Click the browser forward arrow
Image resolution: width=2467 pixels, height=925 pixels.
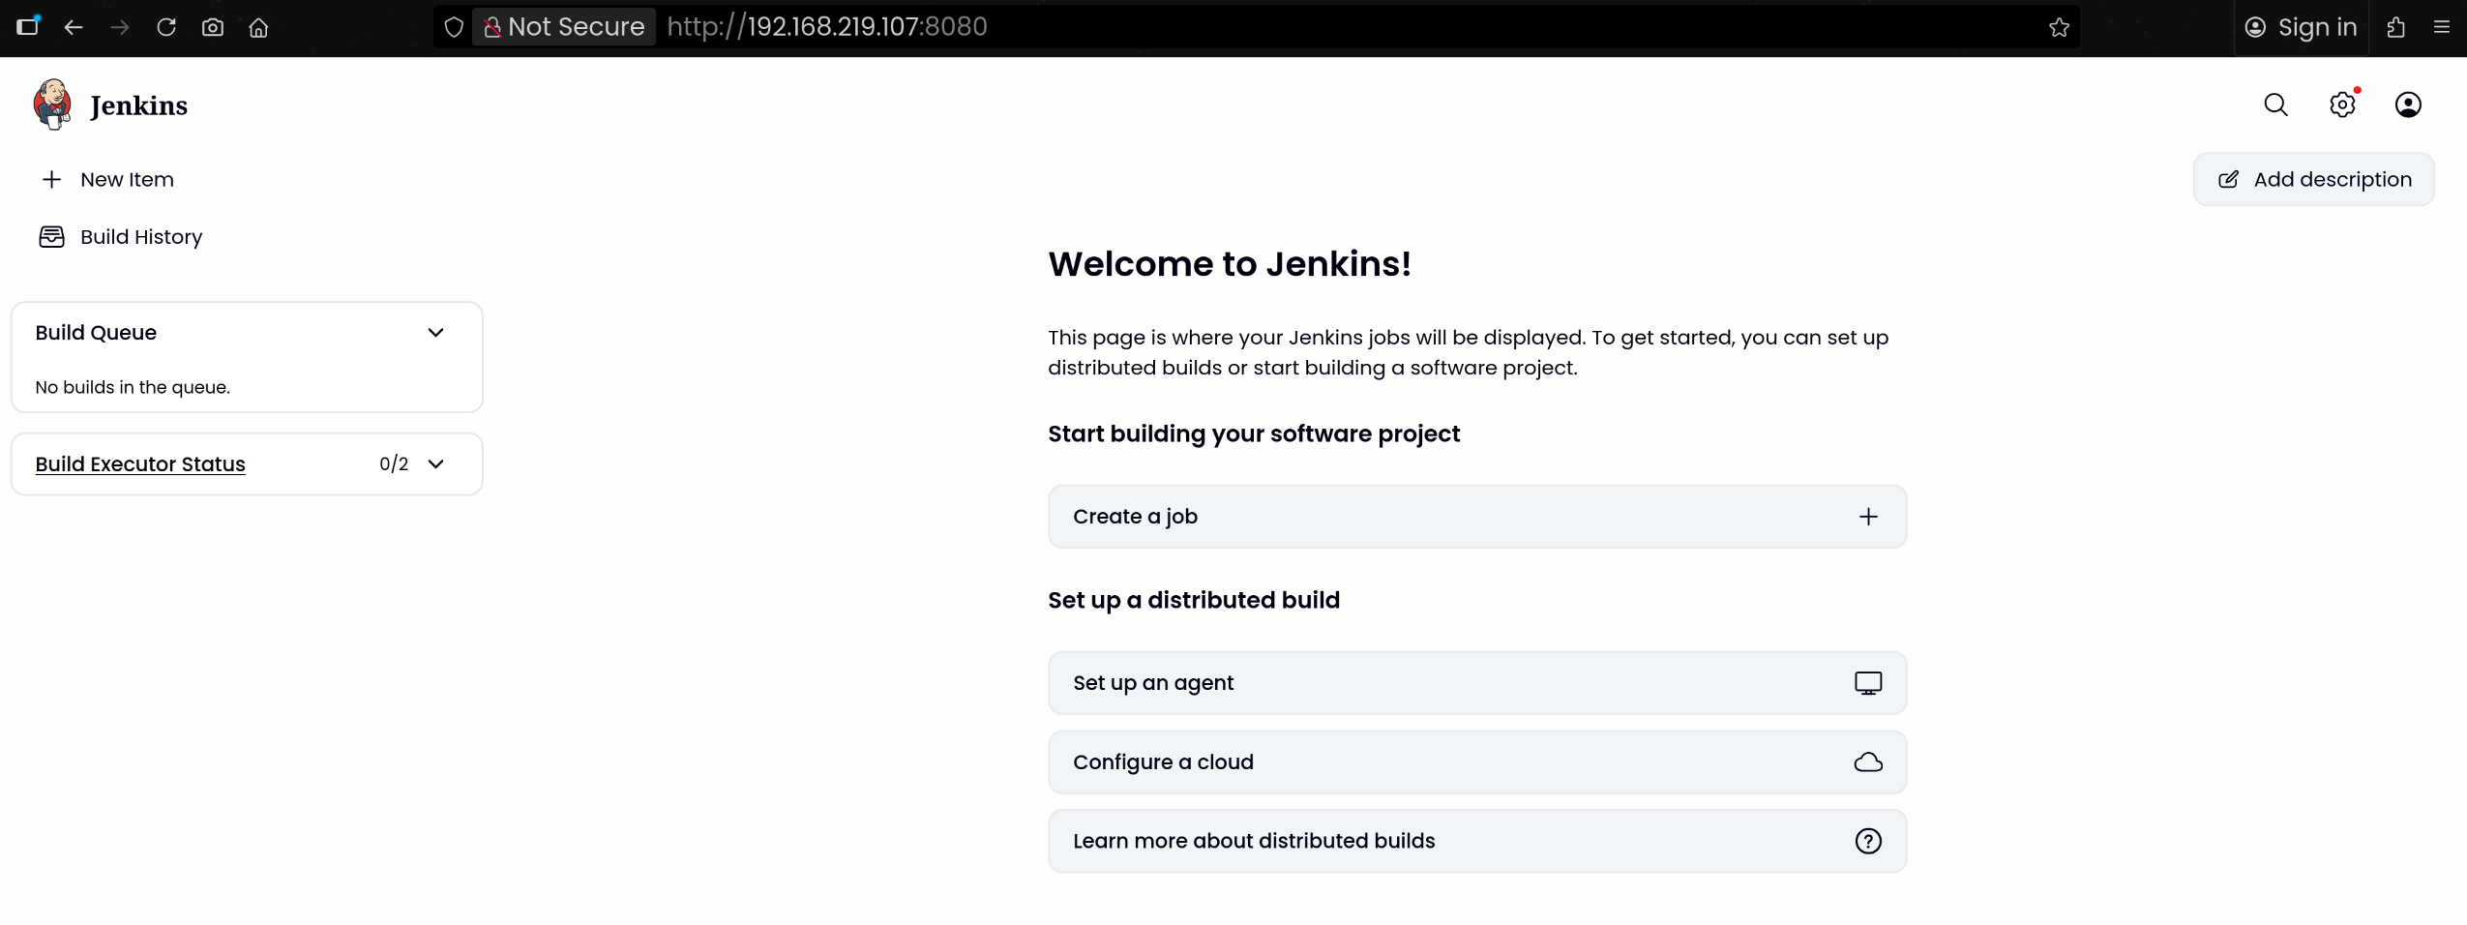point(120,27)
